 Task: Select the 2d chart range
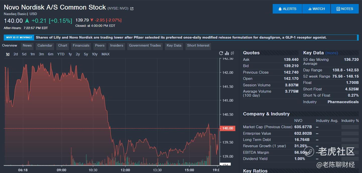coord(16,54)
